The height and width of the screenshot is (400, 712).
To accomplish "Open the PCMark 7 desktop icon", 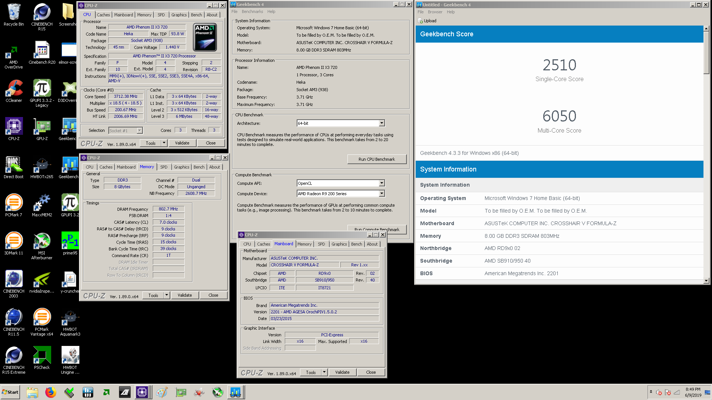I will click(x=14, y=205).
